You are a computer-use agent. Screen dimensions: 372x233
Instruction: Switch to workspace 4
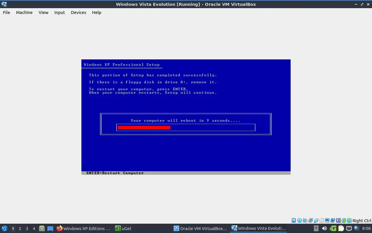tap(34, 229)
